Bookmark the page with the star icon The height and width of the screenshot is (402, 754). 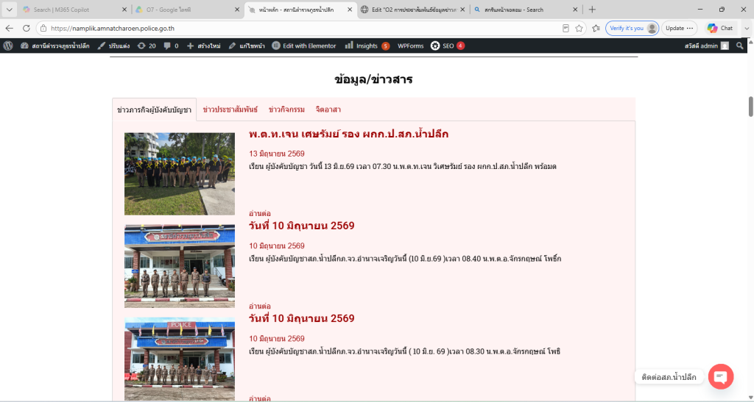(579, 29)
